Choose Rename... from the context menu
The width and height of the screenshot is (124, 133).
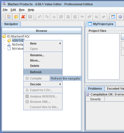point(43,55)
